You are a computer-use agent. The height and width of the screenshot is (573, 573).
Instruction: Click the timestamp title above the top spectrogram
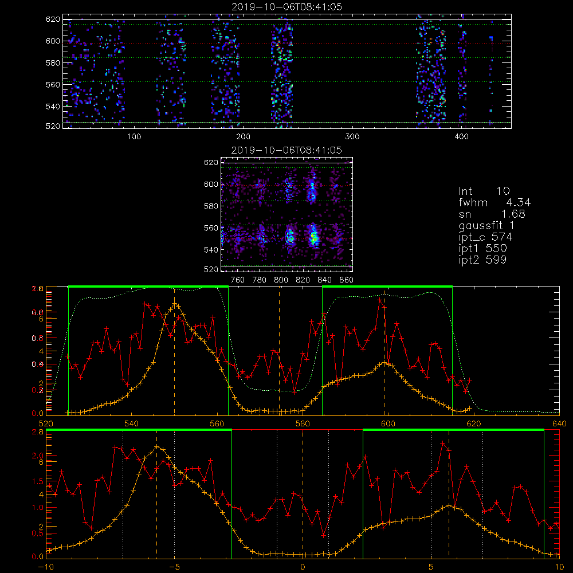click(x=286, y=7)
